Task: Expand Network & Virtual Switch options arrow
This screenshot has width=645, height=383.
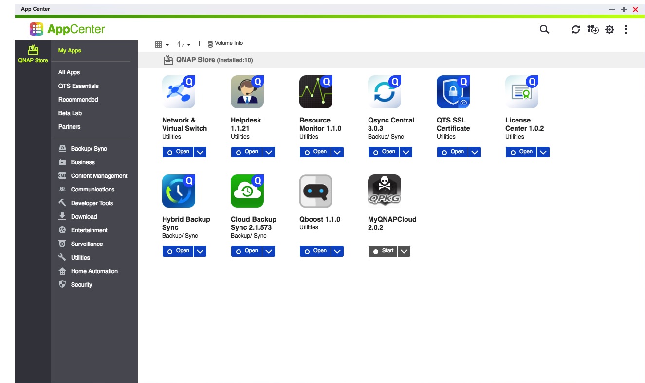Action: 200,152
